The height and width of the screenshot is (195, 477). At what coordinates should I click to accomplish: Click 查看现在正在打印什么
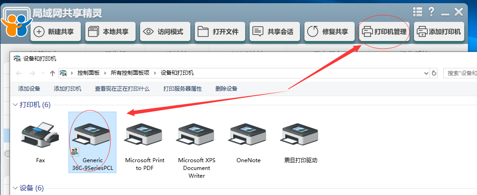click(122, 89)
